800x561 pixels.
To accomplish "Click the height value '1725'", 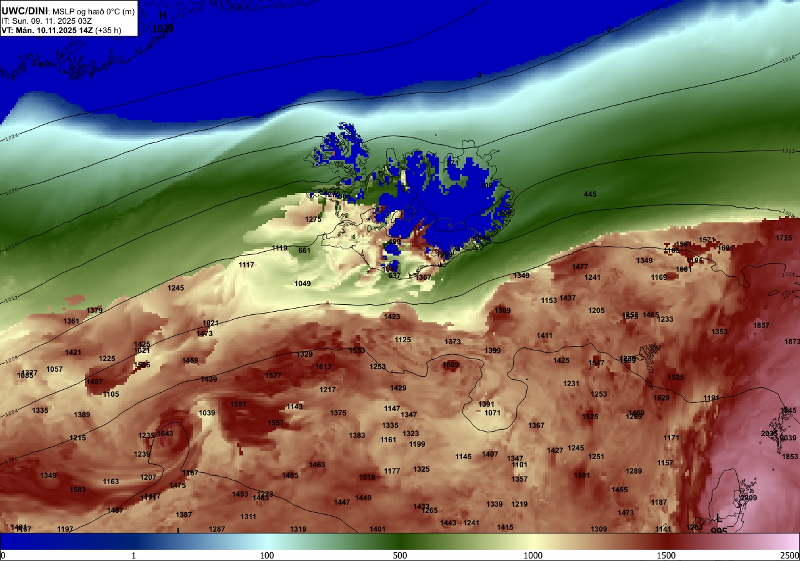I will click(784, 238).
